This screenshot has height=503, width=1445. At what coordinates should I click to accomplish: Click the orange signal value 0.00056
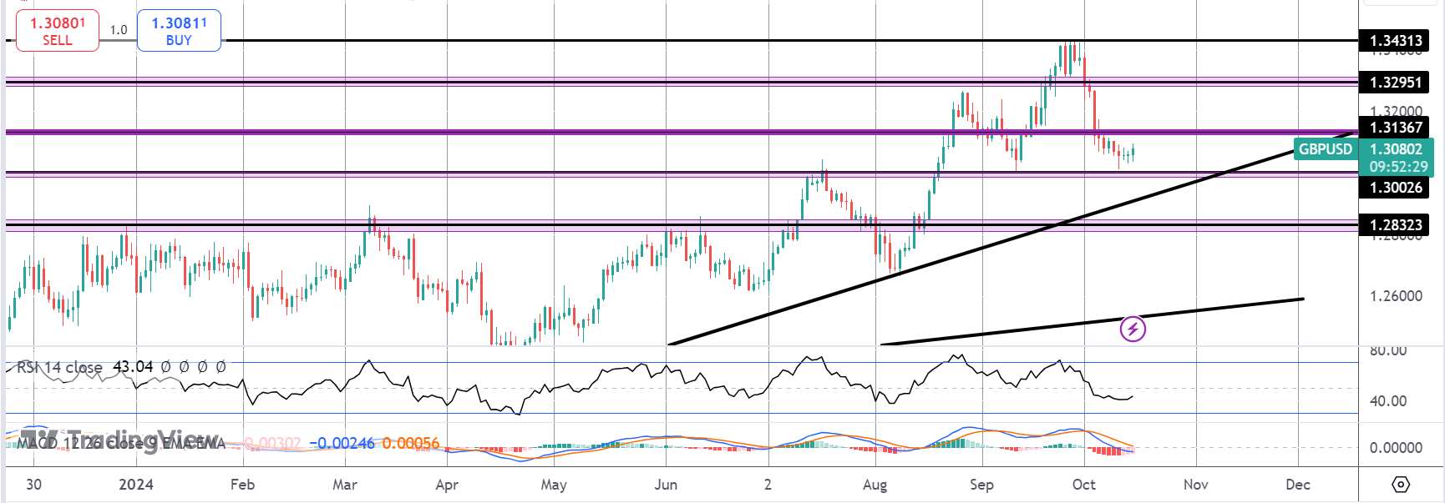(x=411, y=443)
